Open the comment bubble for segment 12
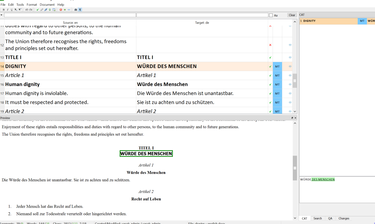Viewport: 375px width, 224px height. tap(290, 45)
